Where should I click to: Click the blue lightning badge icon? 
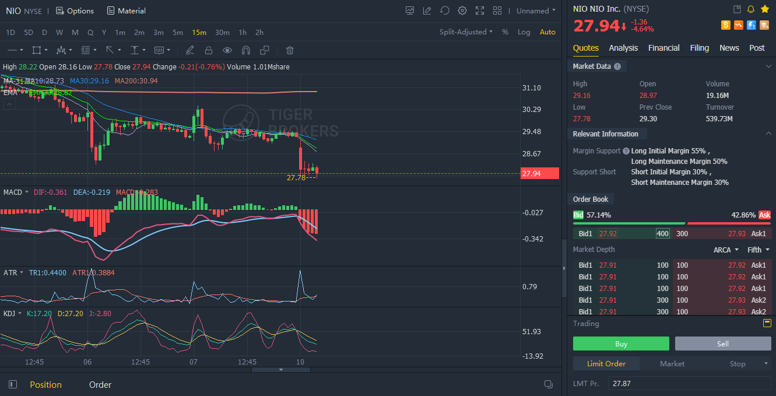click(752, 25)
